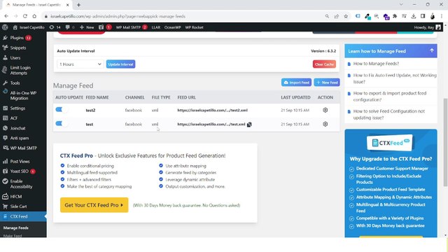This screenshot has width=448, height=252.
Task: Open the WordPress logo menu
Action: (x=5, y=27)
